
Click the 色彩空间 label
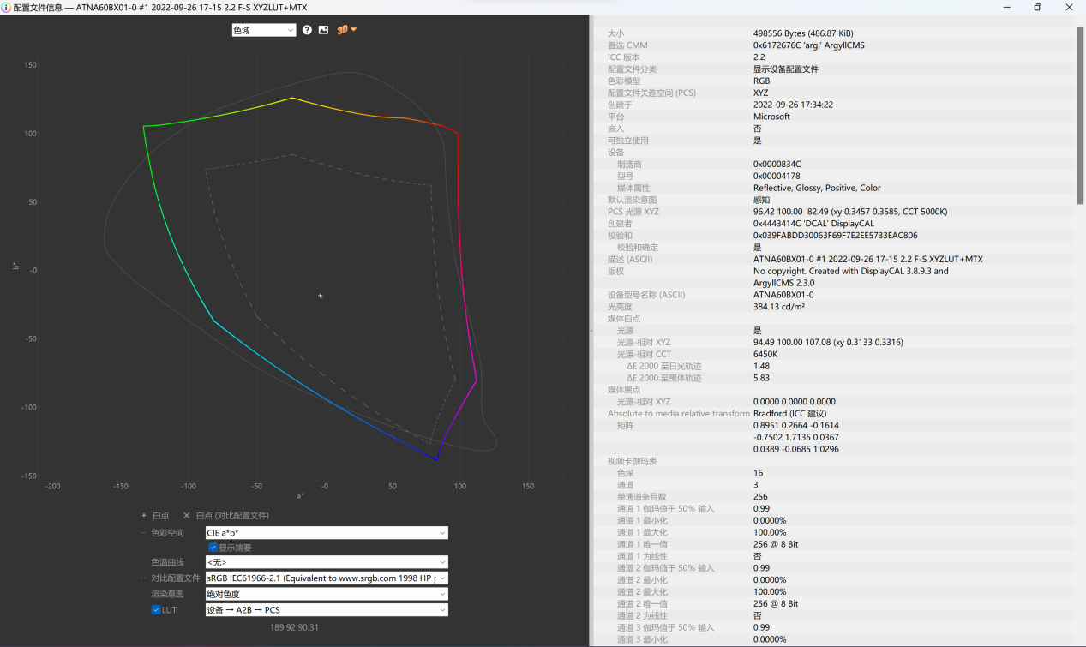point(168,533)
